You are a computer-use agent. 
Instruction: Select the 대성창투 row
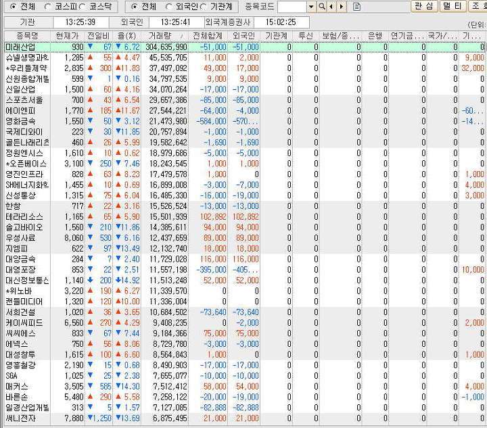244,355
